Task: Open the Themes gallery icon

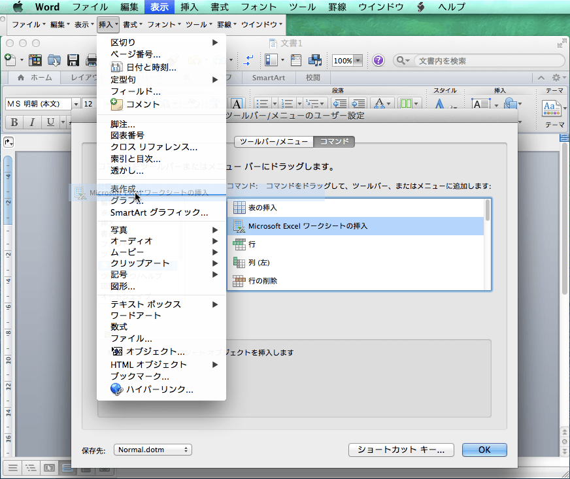Action: pos(551,108)
